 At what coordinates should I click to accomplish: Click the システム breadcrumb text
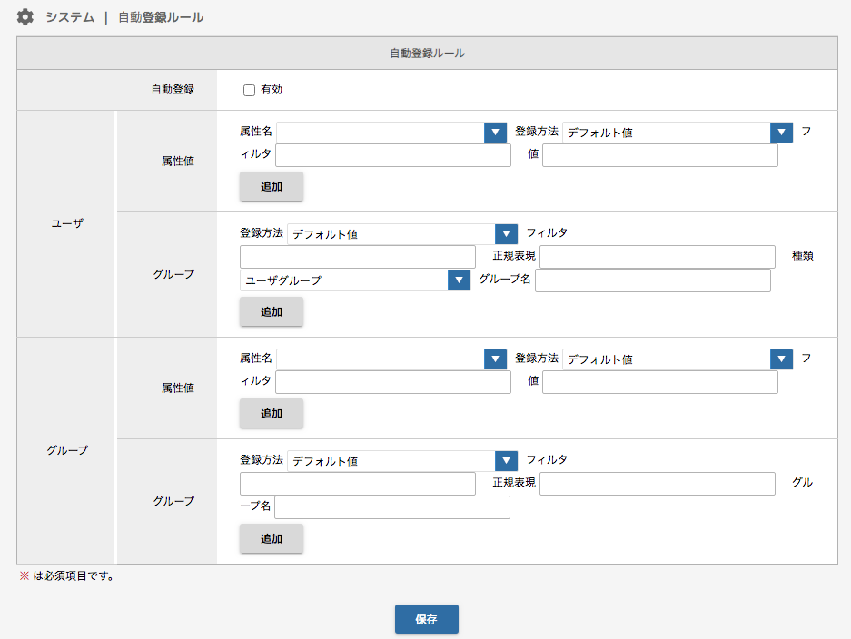(70, 17)
